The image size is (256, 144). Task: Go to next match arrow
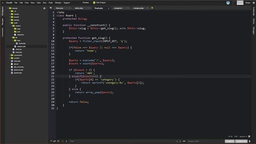(x=180, y=141)
